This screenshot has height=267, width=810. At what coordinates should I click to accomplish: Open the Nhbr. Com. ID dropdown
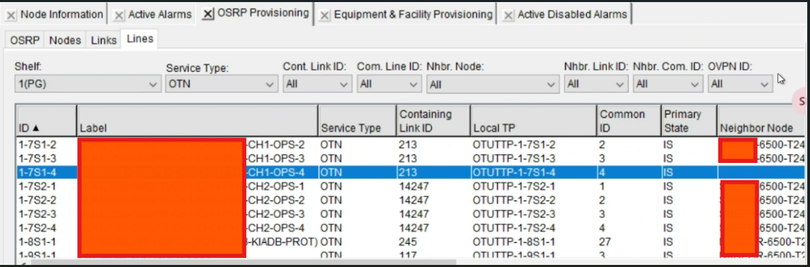coord(668,84)
